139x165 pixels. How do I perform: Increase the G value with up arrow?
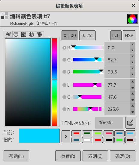[x=133, y=57]
